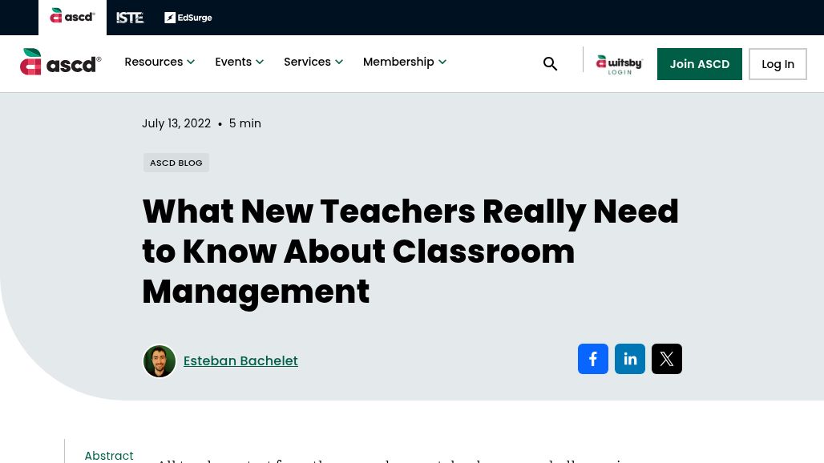Click the ASCD home logo
The width and height of the screenshot is (824, 463).
coord(61,62)
